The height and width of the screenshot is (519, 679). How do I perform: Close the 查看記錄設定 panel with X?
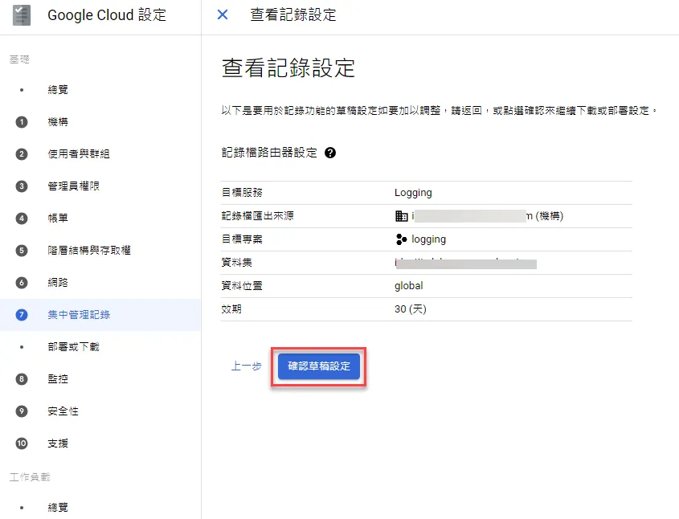pyautogui.click(x=223, y=14)
